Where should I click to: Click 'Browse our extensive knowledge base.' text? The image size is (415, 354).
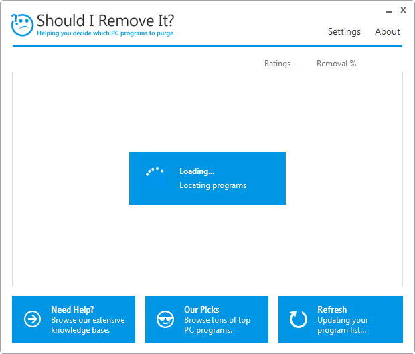88,325
